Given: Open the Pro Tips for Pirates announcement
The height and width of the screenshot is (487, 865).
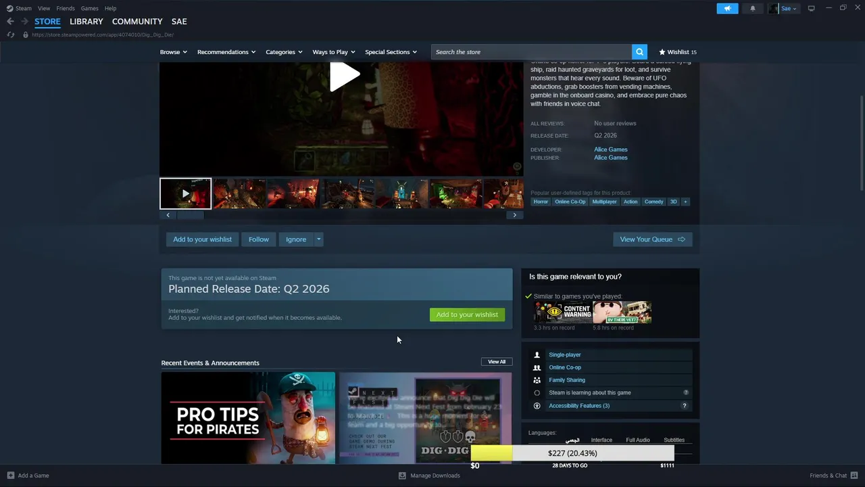Looking at the screenshot, I should tap(248, 418).
